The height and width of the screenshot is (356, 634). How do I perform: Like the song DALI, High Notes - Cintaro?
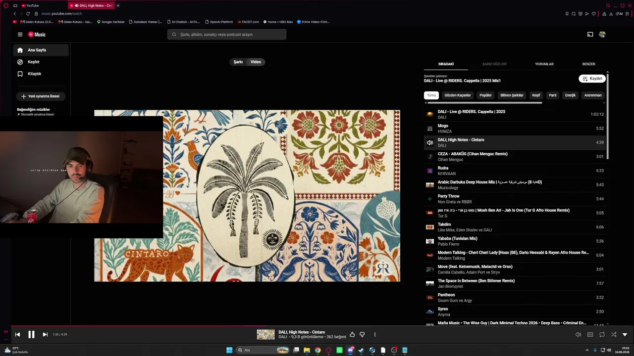tap(352, 335)
